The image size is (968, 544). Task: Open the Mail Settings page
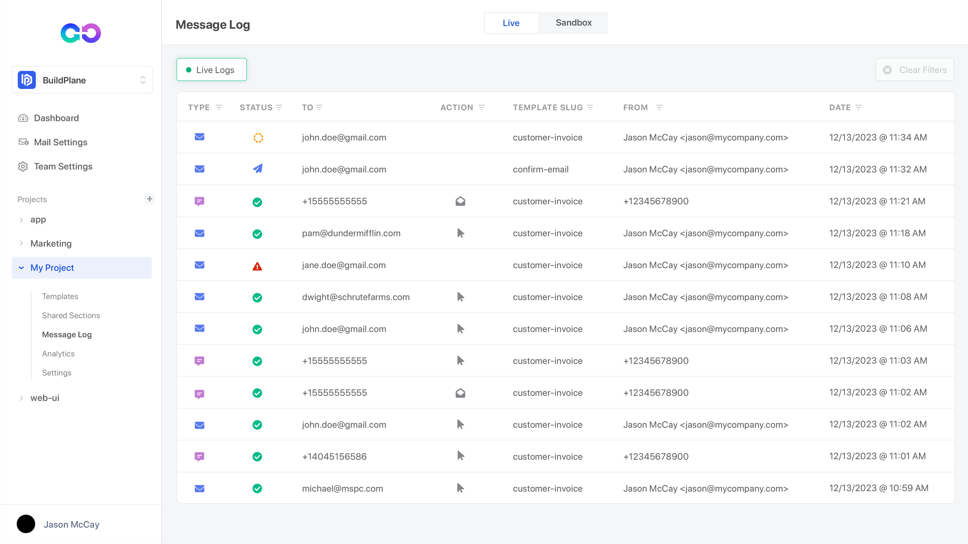point(60,142)
